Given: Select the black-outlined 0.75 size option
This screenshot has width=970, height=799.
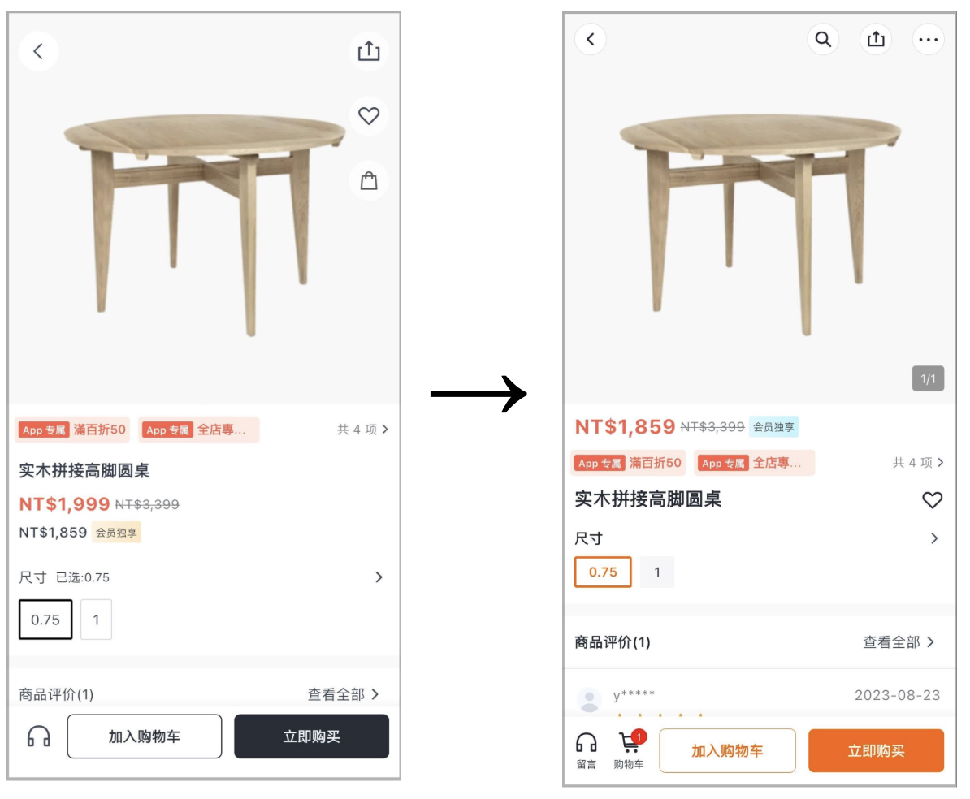Looking at the screenshot, I should [45, 620].
